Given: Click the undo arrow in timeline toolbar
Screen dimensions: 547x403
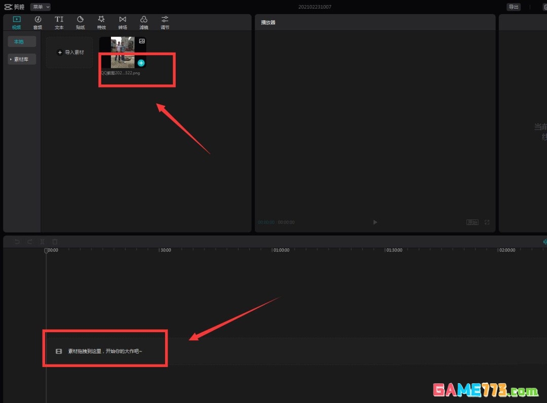Looking at the screenshot, I should (x=17, y=242).
